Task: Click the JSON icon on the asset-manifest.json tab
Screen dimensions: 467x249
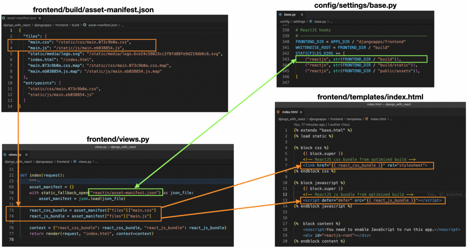Action: tap(4, 18)
